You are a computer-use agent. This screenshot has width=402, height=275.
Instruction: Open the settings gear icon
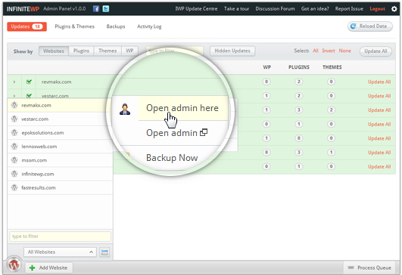pos(394,9)
